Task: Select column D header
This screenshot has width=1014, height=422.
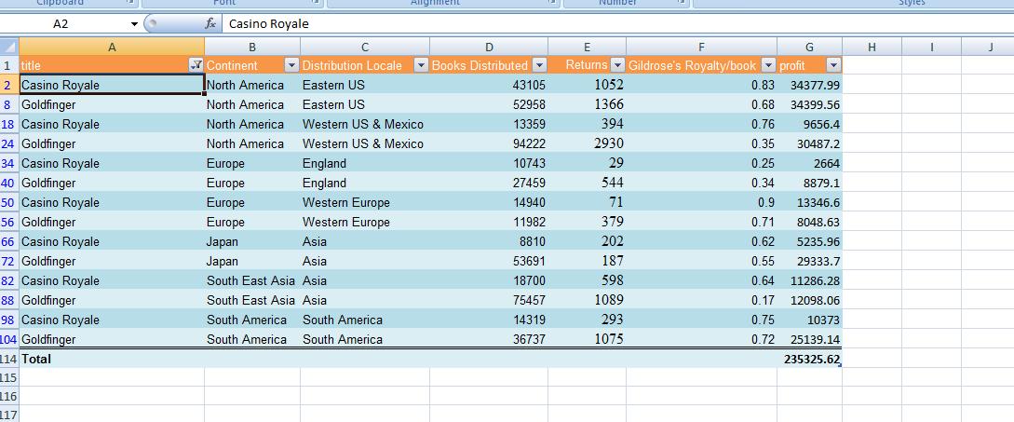Action: click(489, 47)
